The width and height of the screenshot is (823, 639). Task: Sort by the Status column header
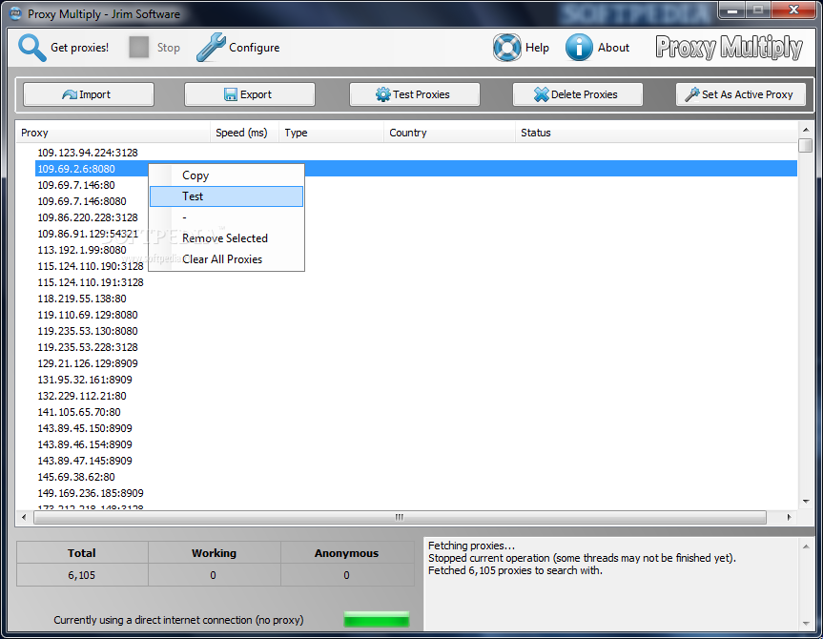coord(656,133)
